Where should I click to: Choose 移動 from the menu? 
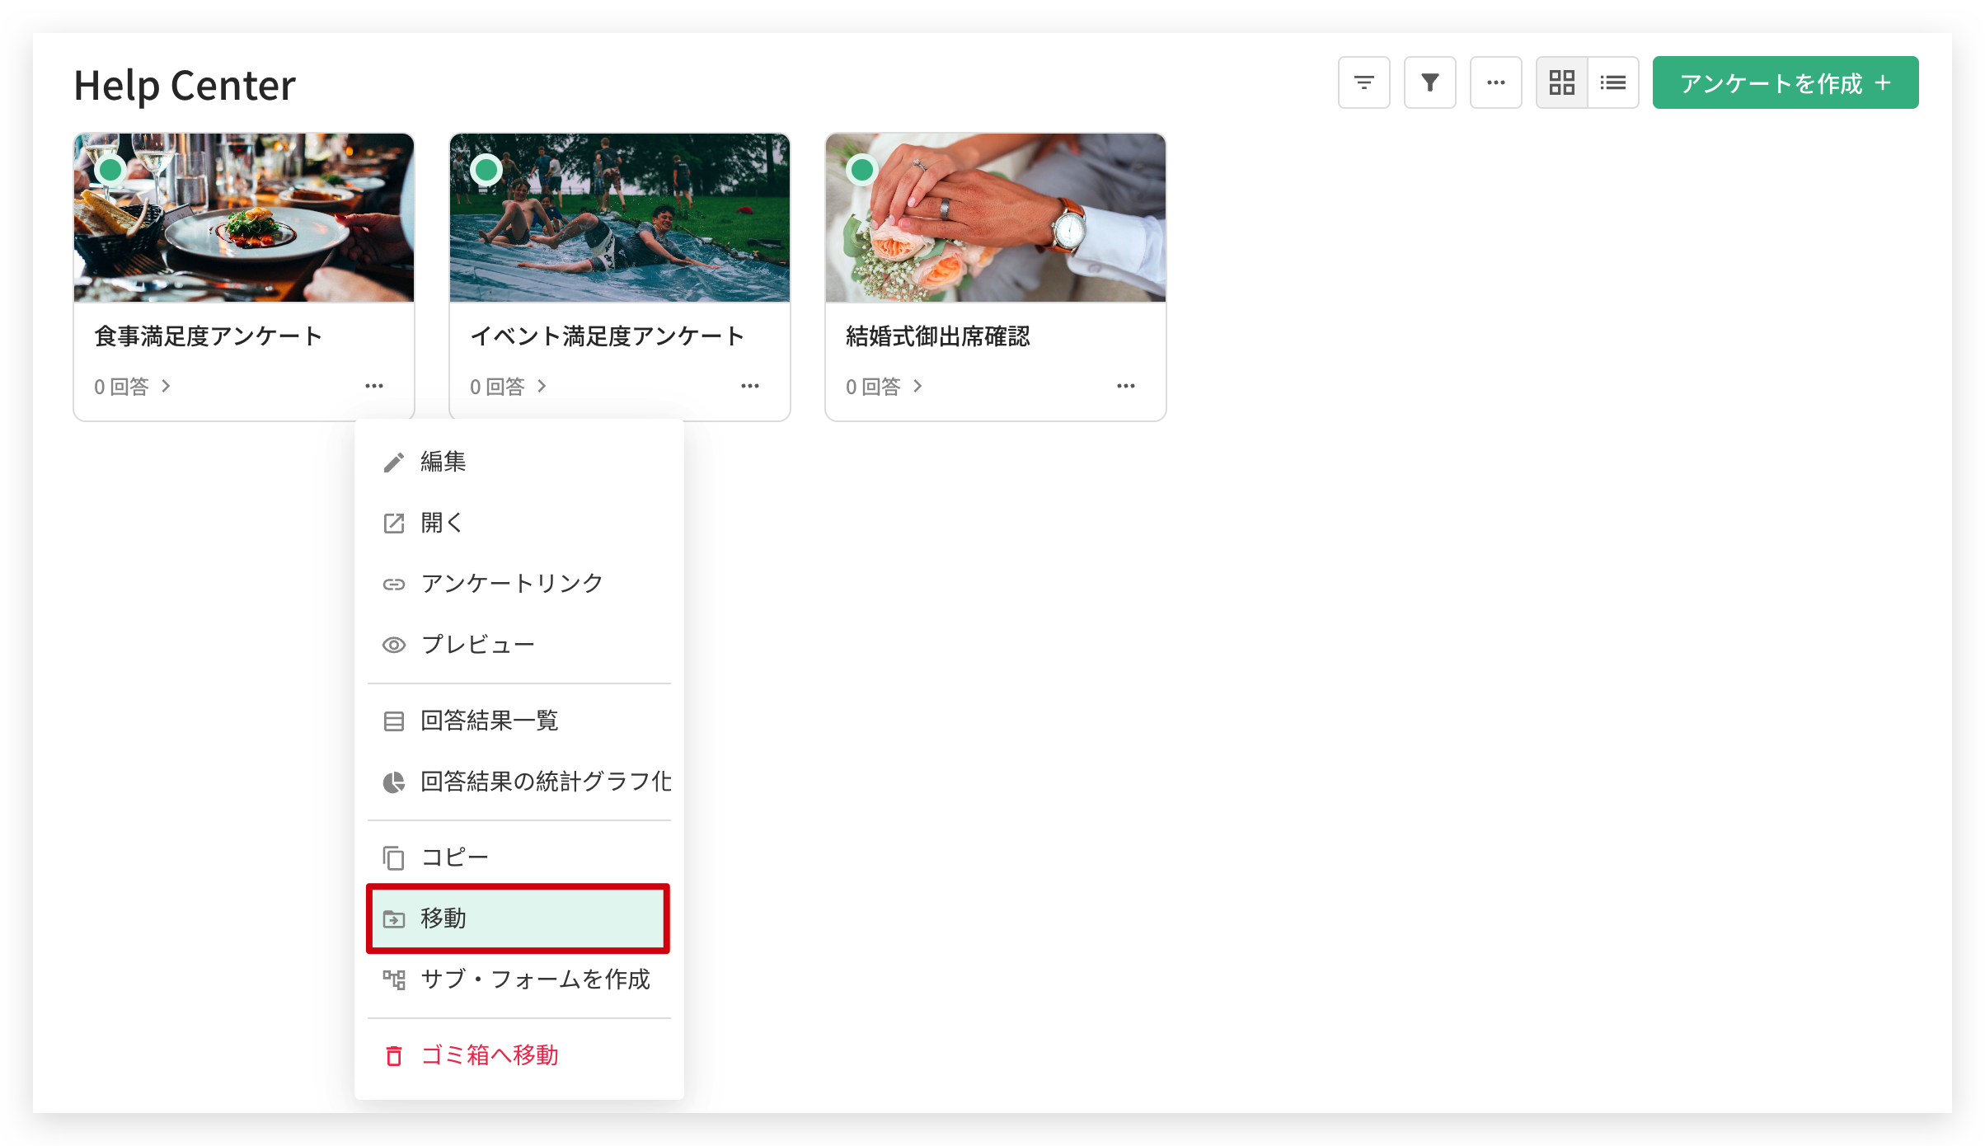[x=519, y=918]
